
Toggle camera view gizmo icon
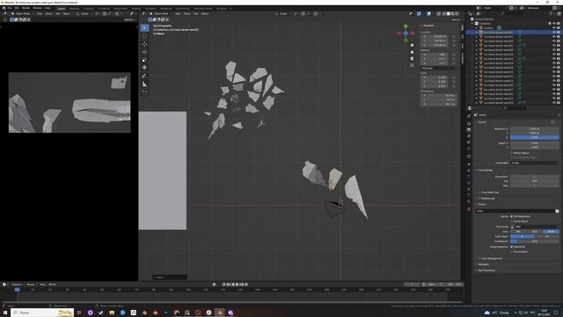[x=412, y=59]
